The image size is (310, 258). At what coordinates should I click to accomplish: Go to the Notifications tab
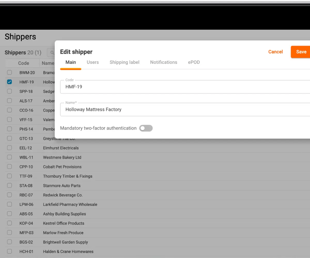pyautogui.click(x=164, y=62)
